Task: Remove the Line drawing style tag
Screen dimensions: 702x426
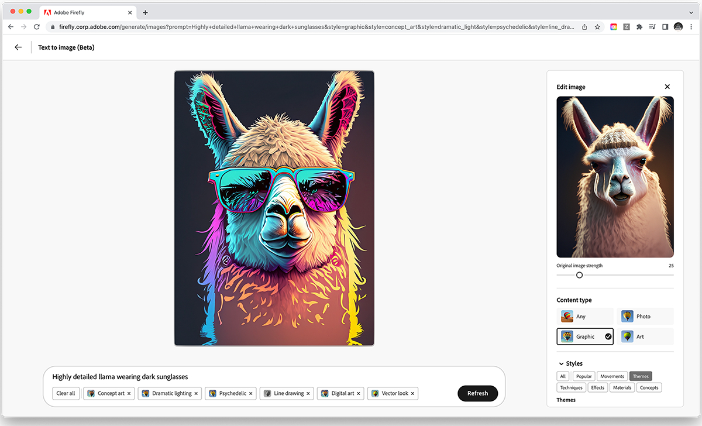Action: point(308,394)
